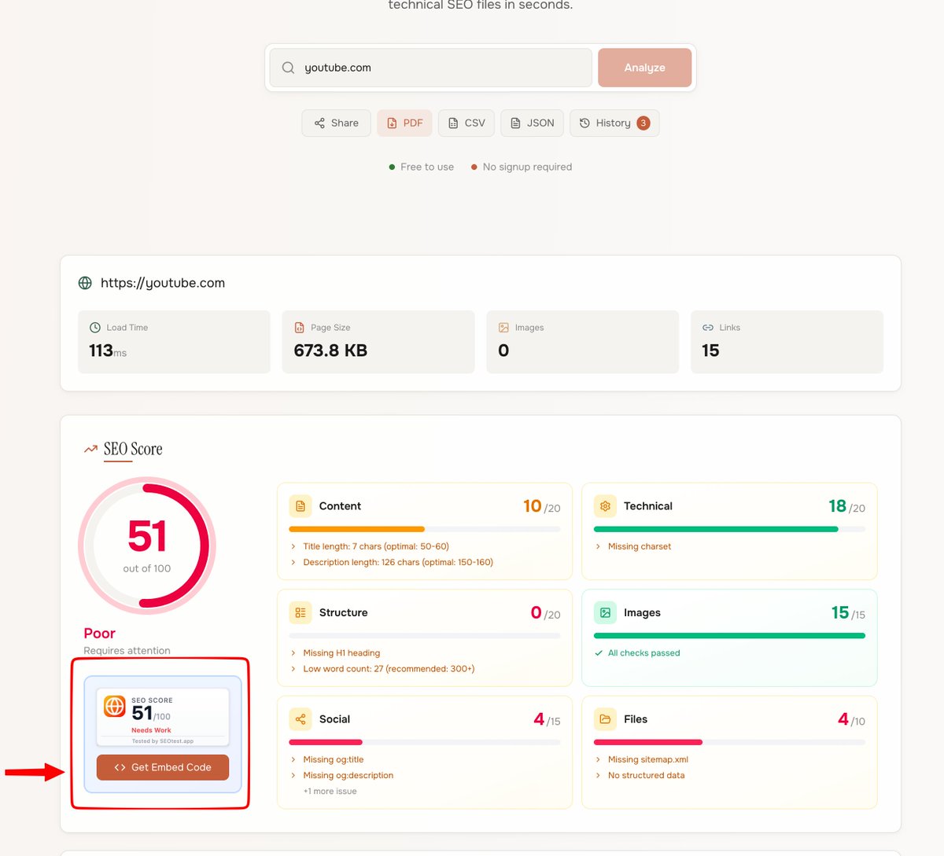Click the Structure score 0/20
Image resolution: width=944 pixels, height=856 pixels.
tap(545, 613)
